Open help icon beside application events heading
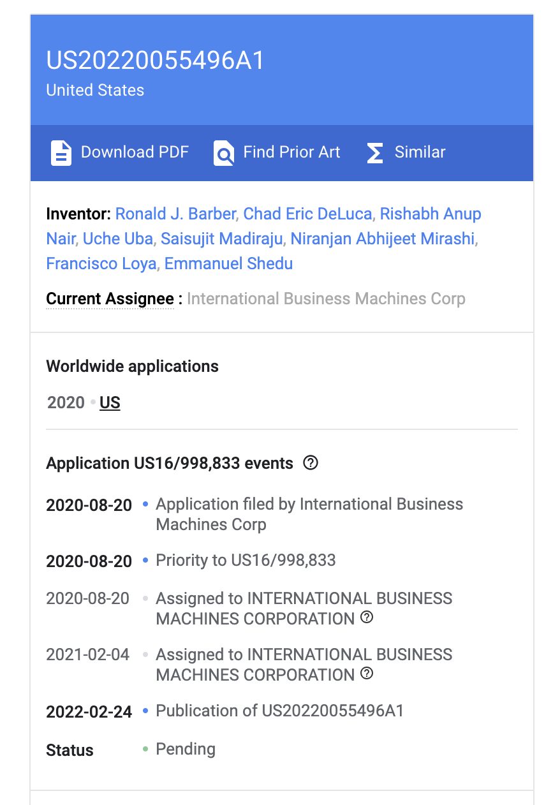The height and width of the screenshot is (805, 560). click(311, 463)
